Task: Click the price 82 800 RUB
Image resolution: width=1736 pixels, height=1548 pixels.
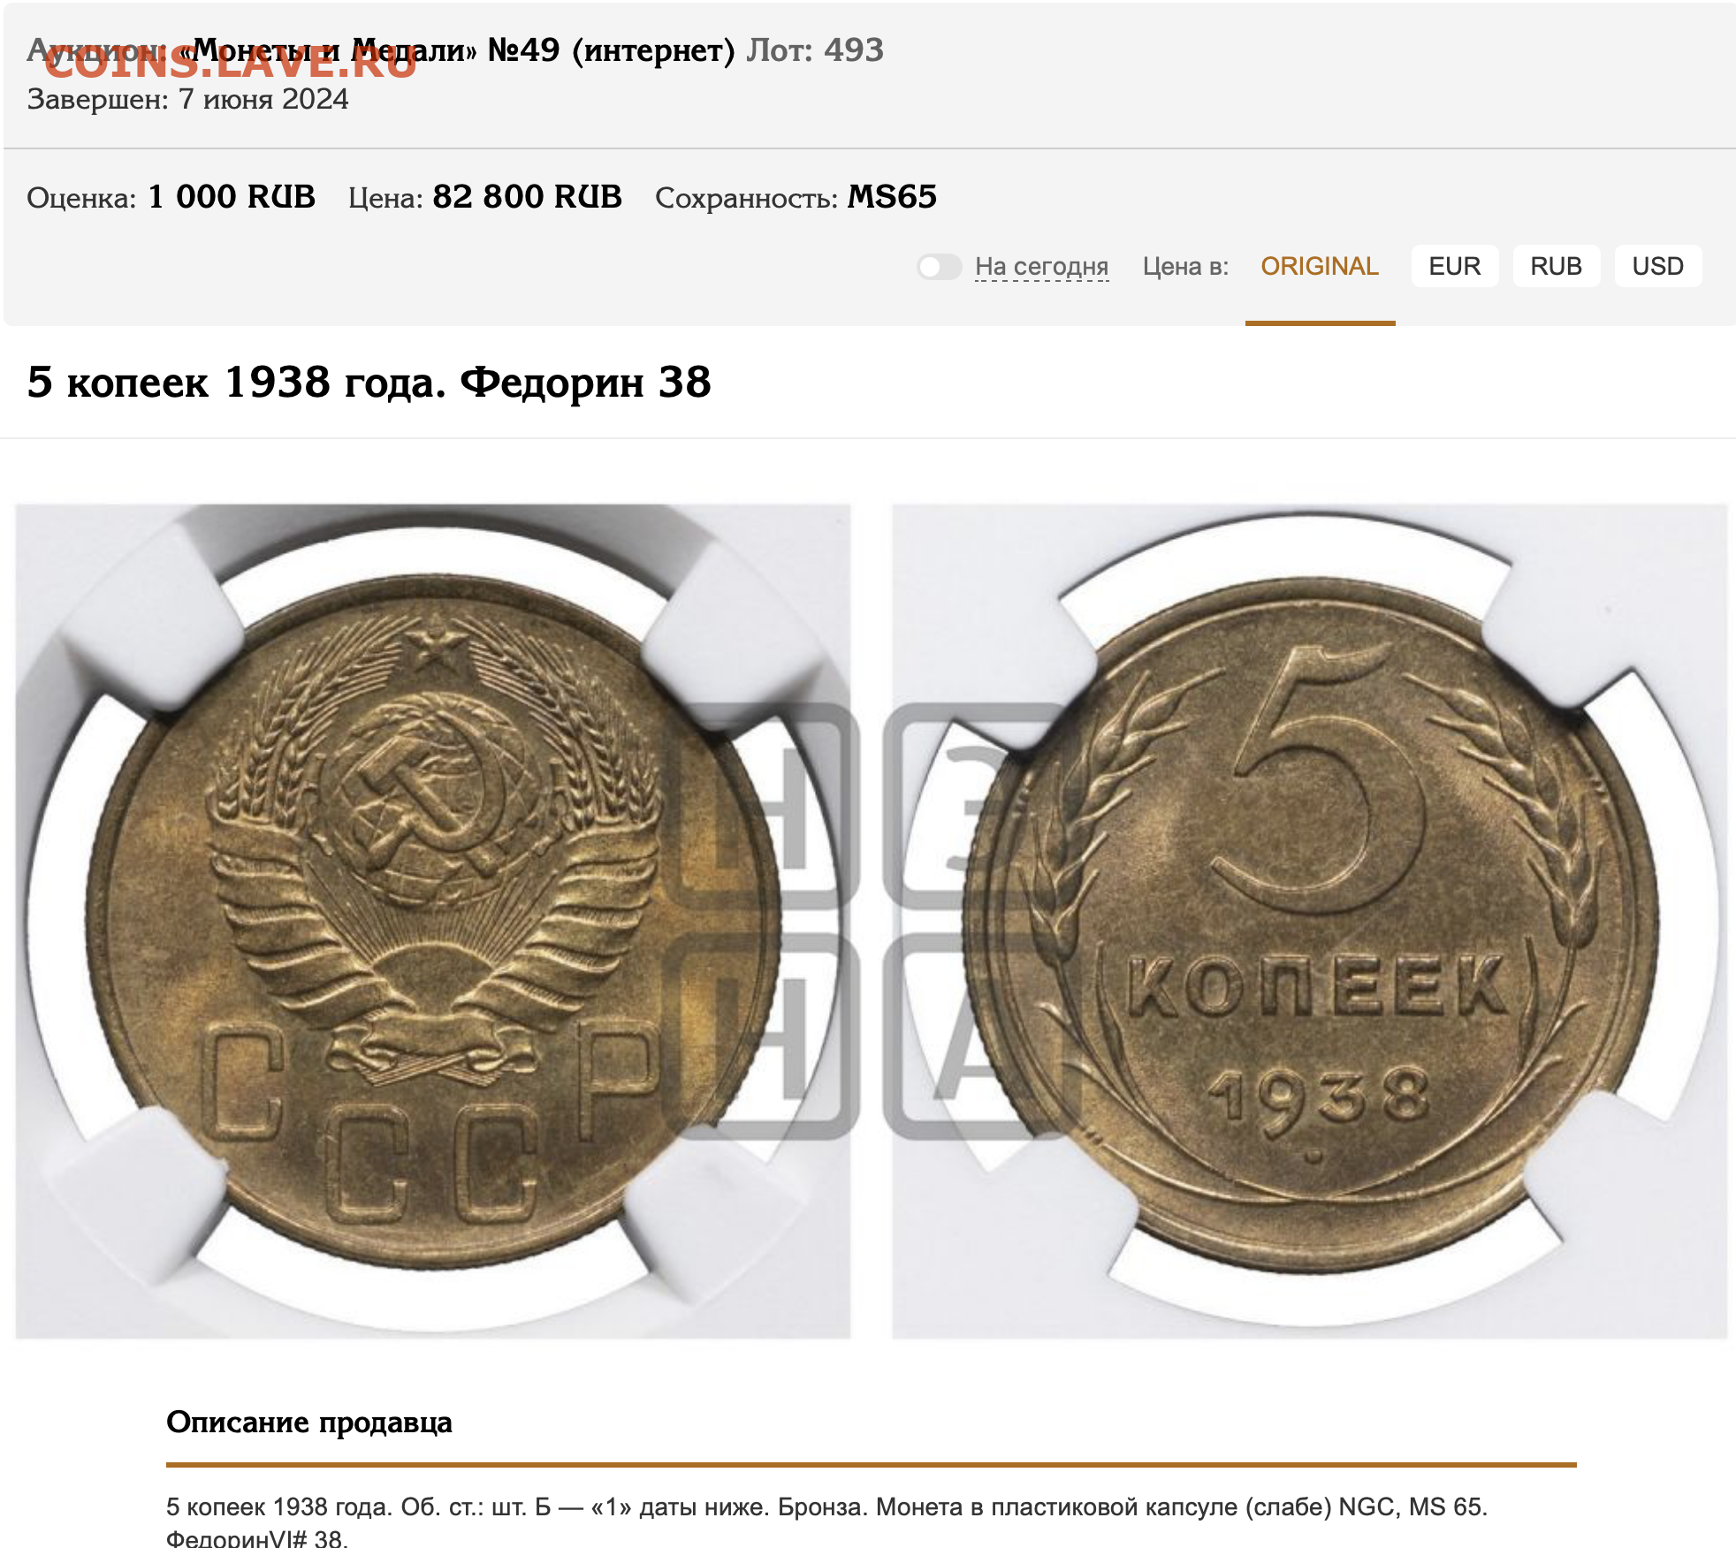Action: [527, 196]
